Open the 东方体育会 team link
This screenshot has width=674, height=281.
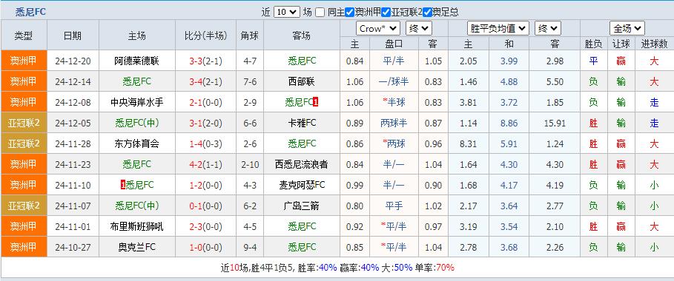(136, 143)
